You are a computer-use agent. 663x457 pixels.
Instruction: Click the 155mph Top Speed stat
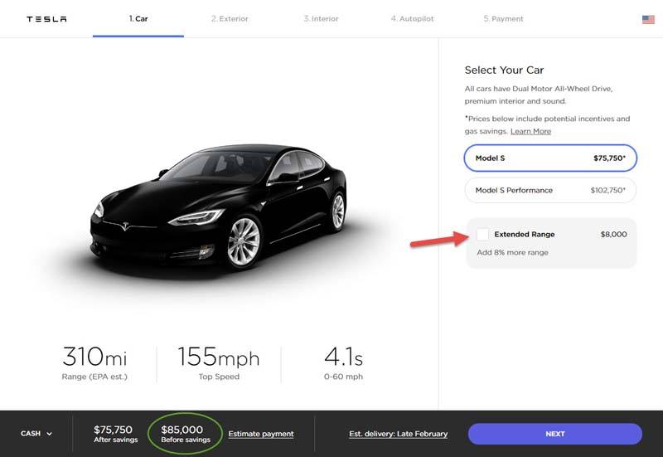click(219, 363)
